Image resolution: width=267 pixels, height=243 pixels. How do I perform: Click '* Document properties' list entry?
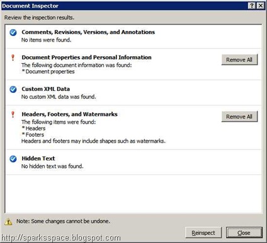click(x=48, y=71)
